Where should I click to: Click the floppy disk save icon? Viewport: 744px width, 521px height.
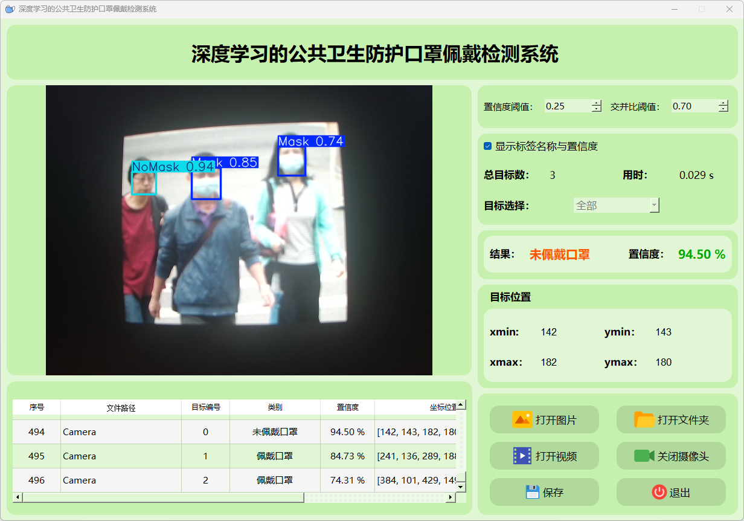point(532,492)
